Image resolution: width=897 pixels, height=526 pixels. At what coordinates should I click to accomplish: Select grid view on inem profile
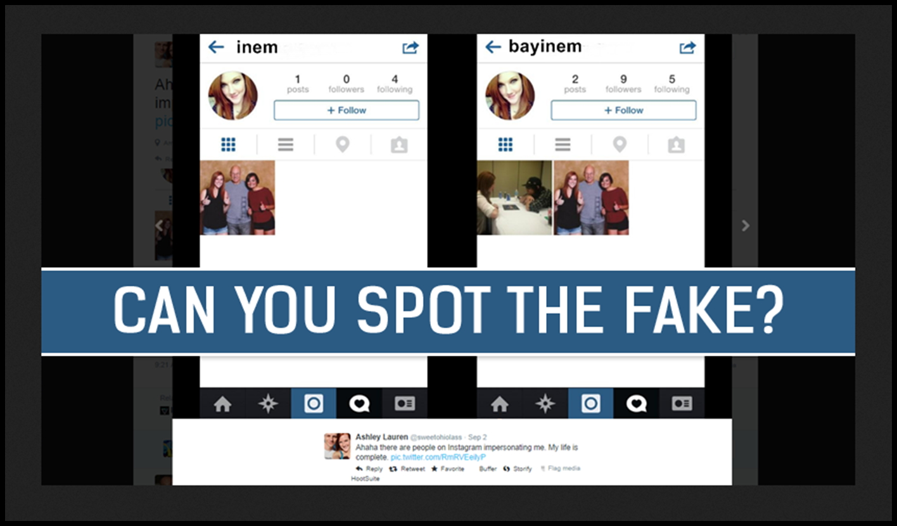pos(228,145)
